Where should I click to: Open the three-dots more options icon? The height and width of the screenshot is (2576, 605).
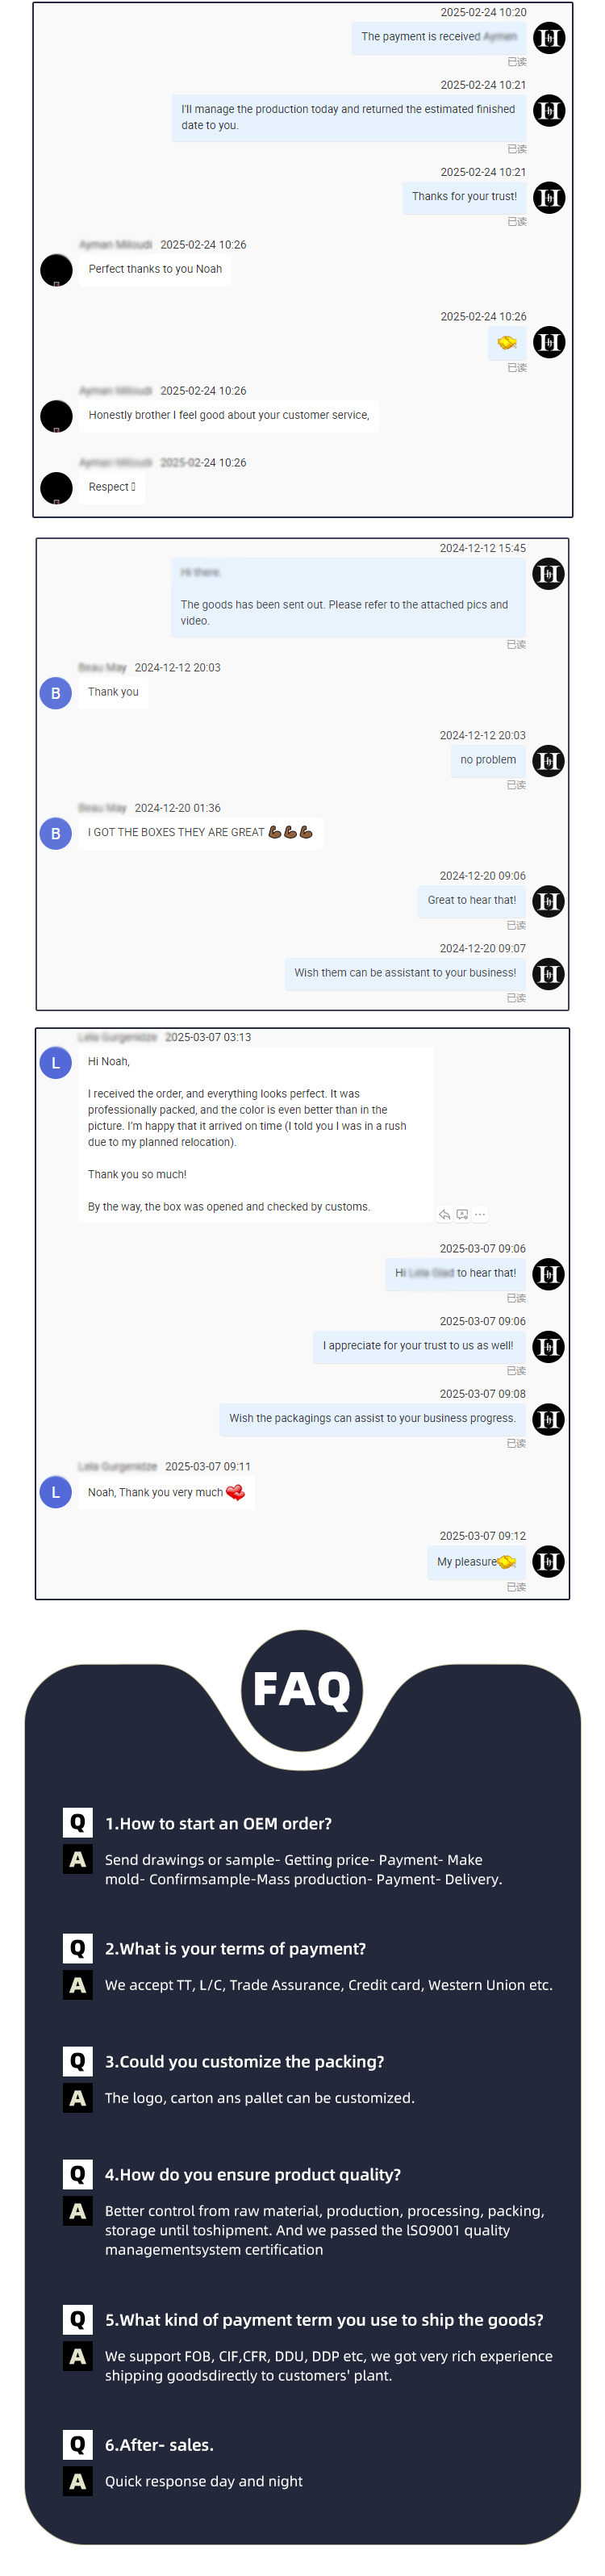[x=480, y=1215]
